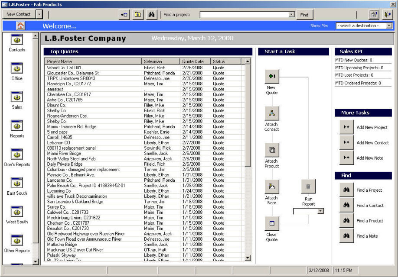Viewport: 398px width, 277px height.
Task: Click the Find a Contact binoculars icon
Action: (346, 205)
